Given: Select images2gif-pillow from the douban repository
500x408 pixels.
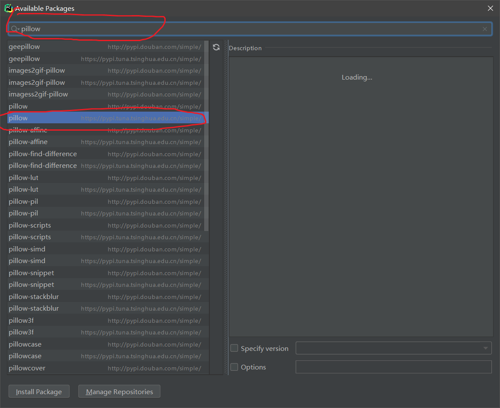Looking at the screenshot, I should coord(106,71).
